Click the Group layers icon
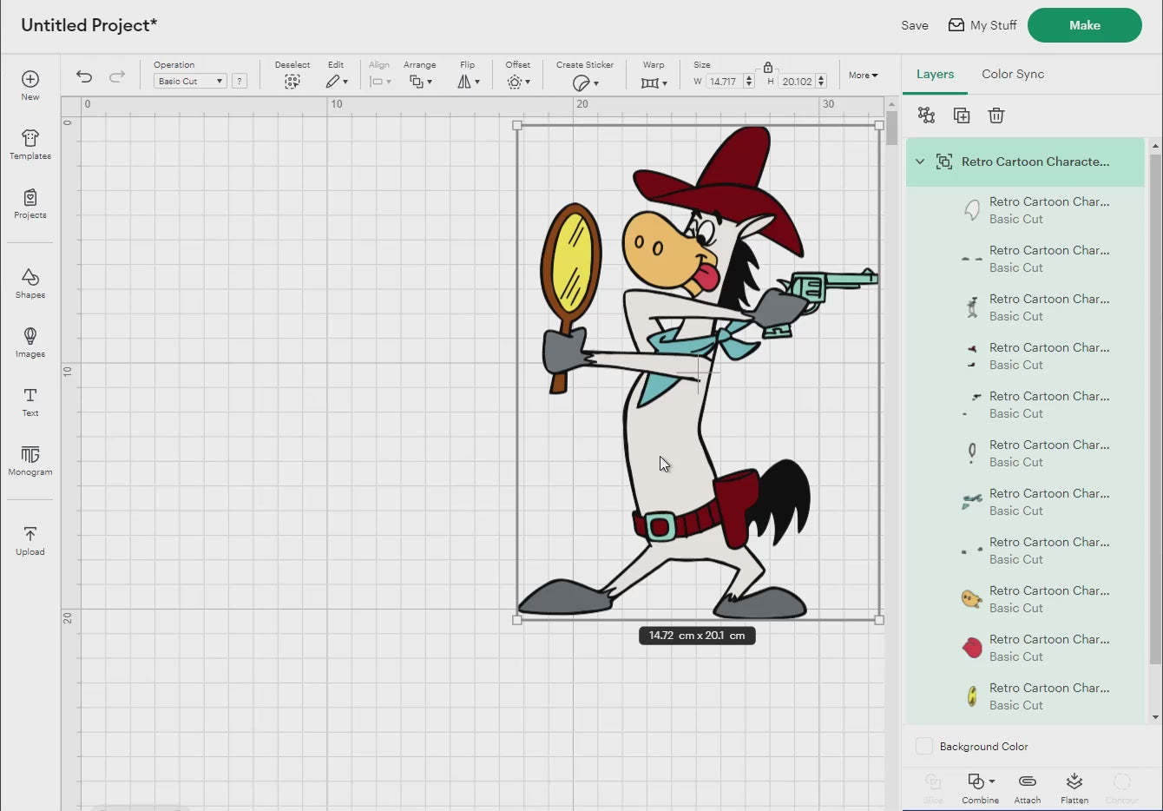The width and height of the screenshot is (1163, 811). click(926, 115)
